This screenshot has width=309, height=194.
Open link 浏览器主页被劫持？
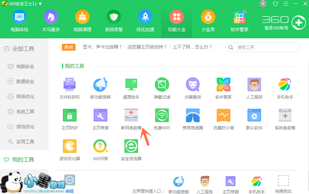pos(147,47)
